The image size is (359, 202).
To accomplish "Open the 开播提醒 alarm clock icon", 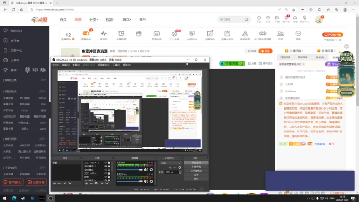I will coord(121,33).
